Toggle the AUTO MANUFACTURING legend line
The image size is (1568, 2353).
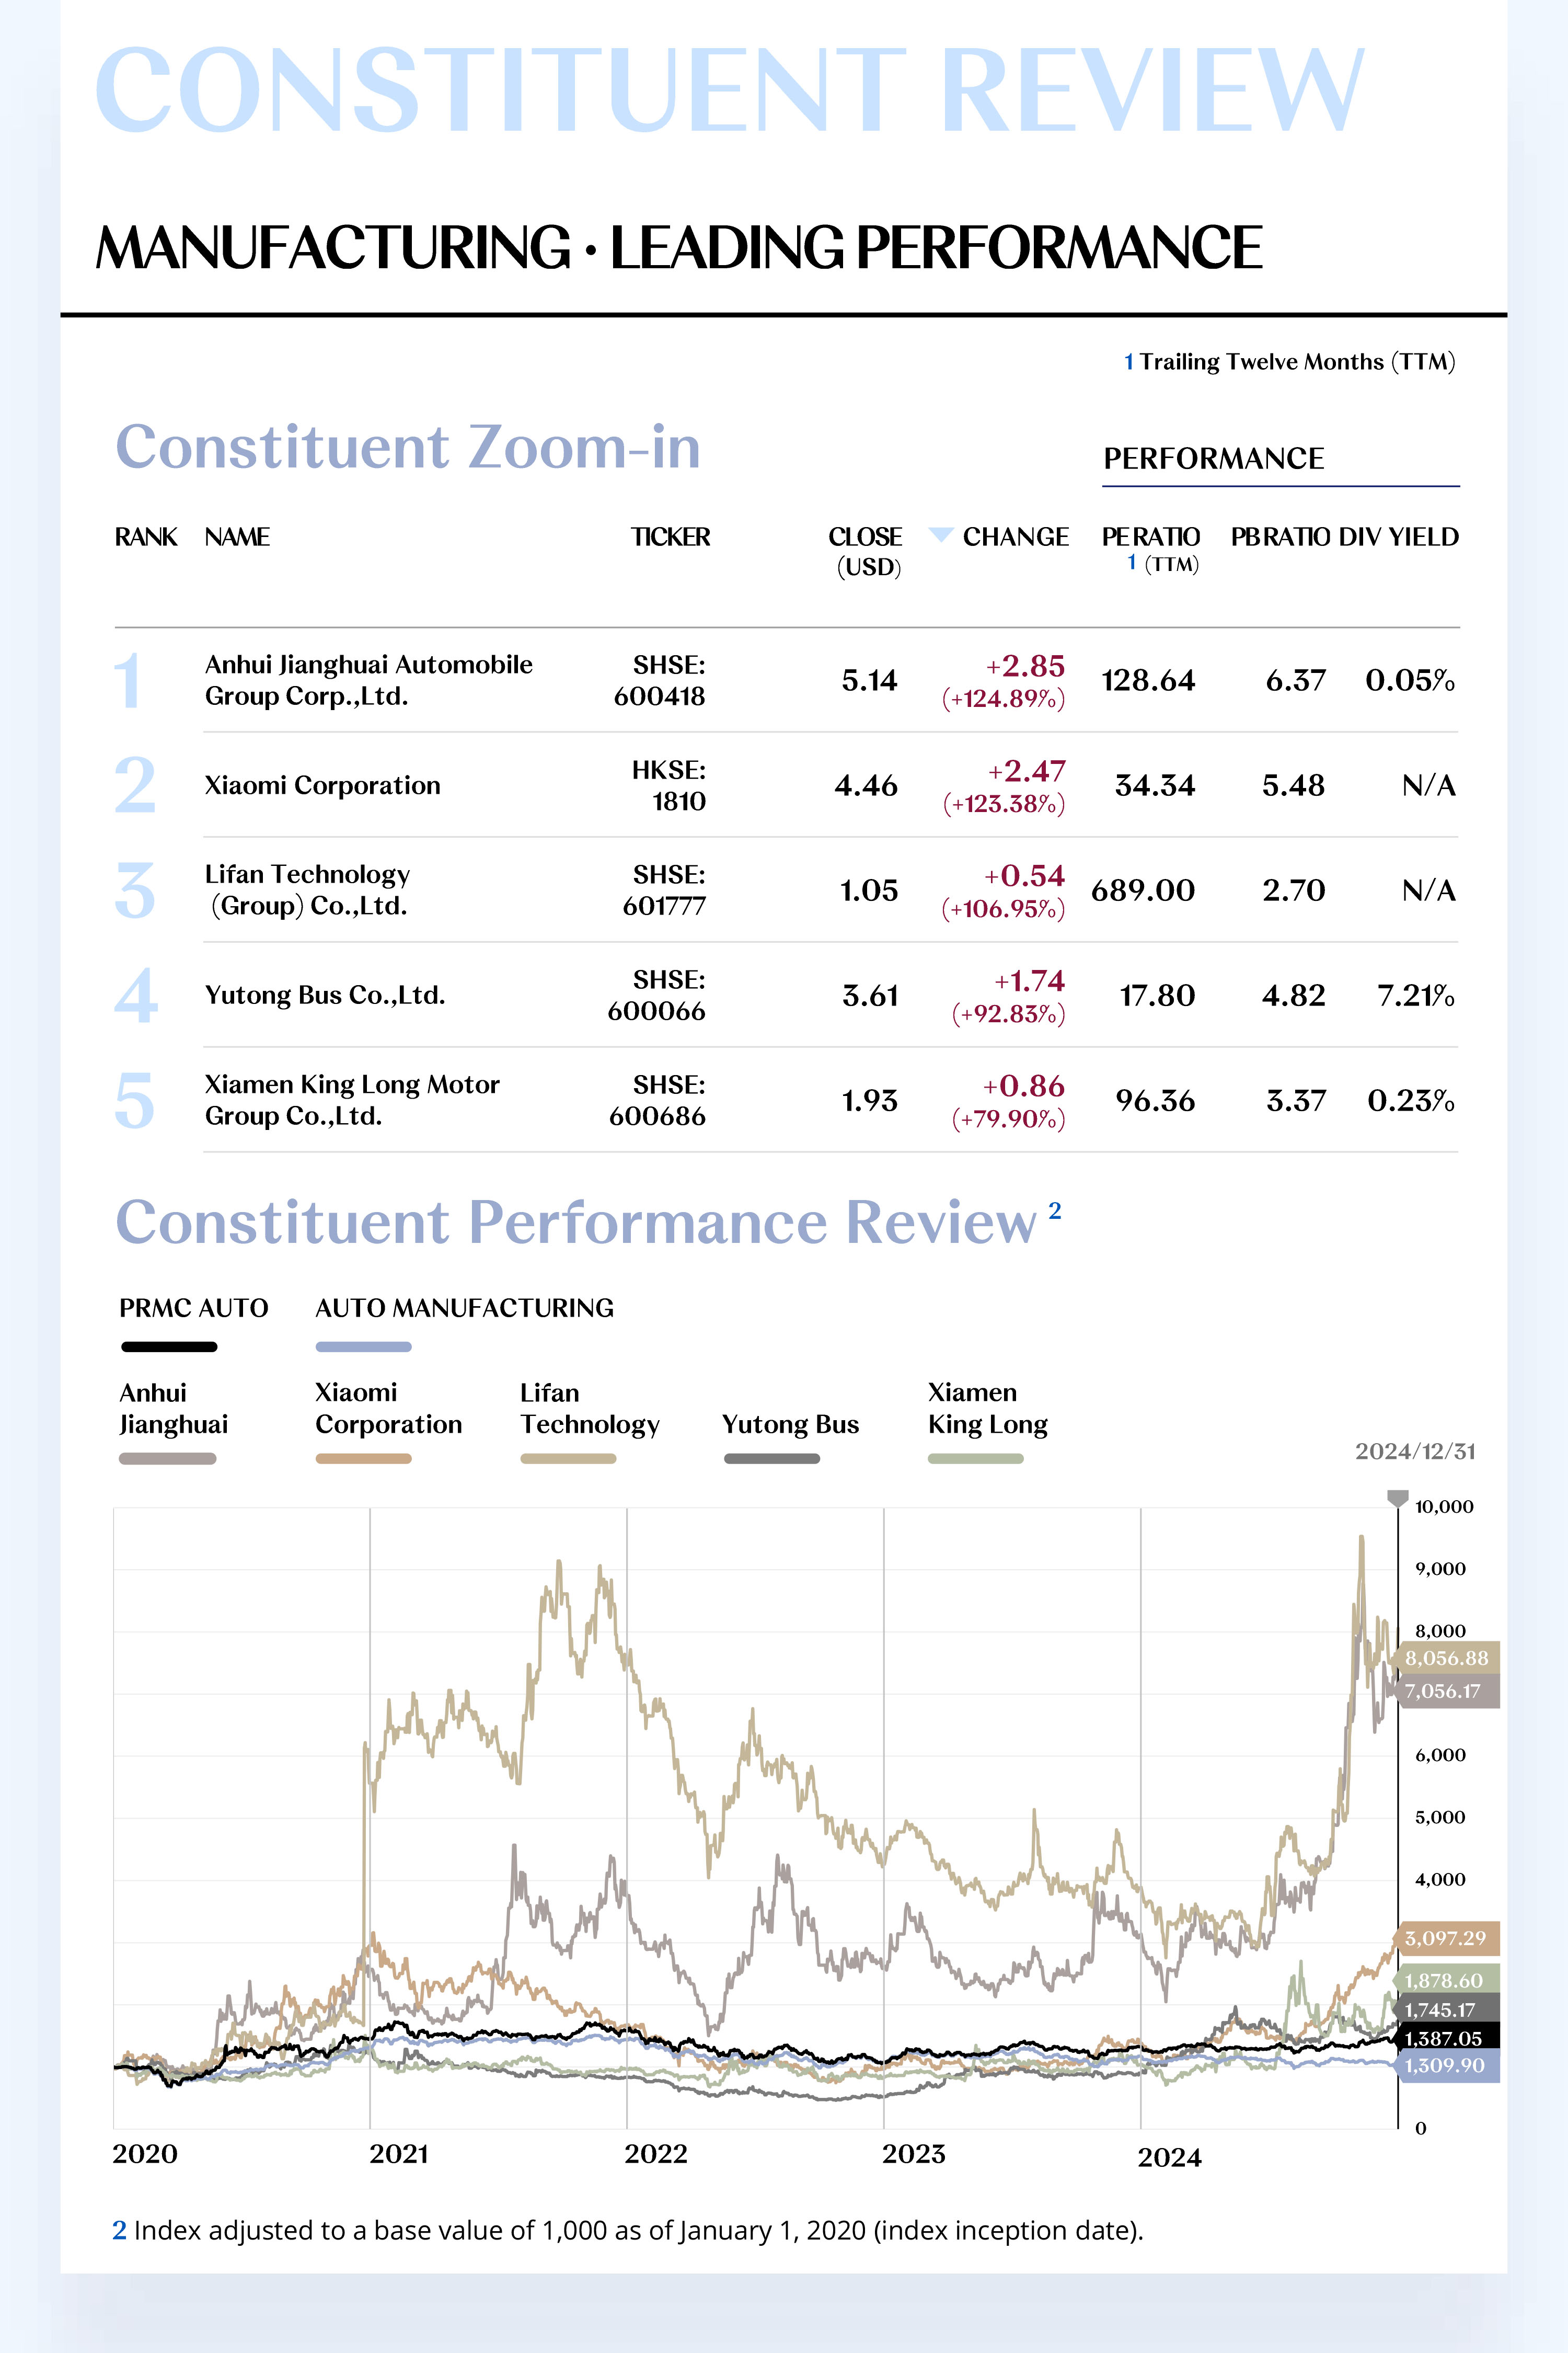tap(363, 1346)
